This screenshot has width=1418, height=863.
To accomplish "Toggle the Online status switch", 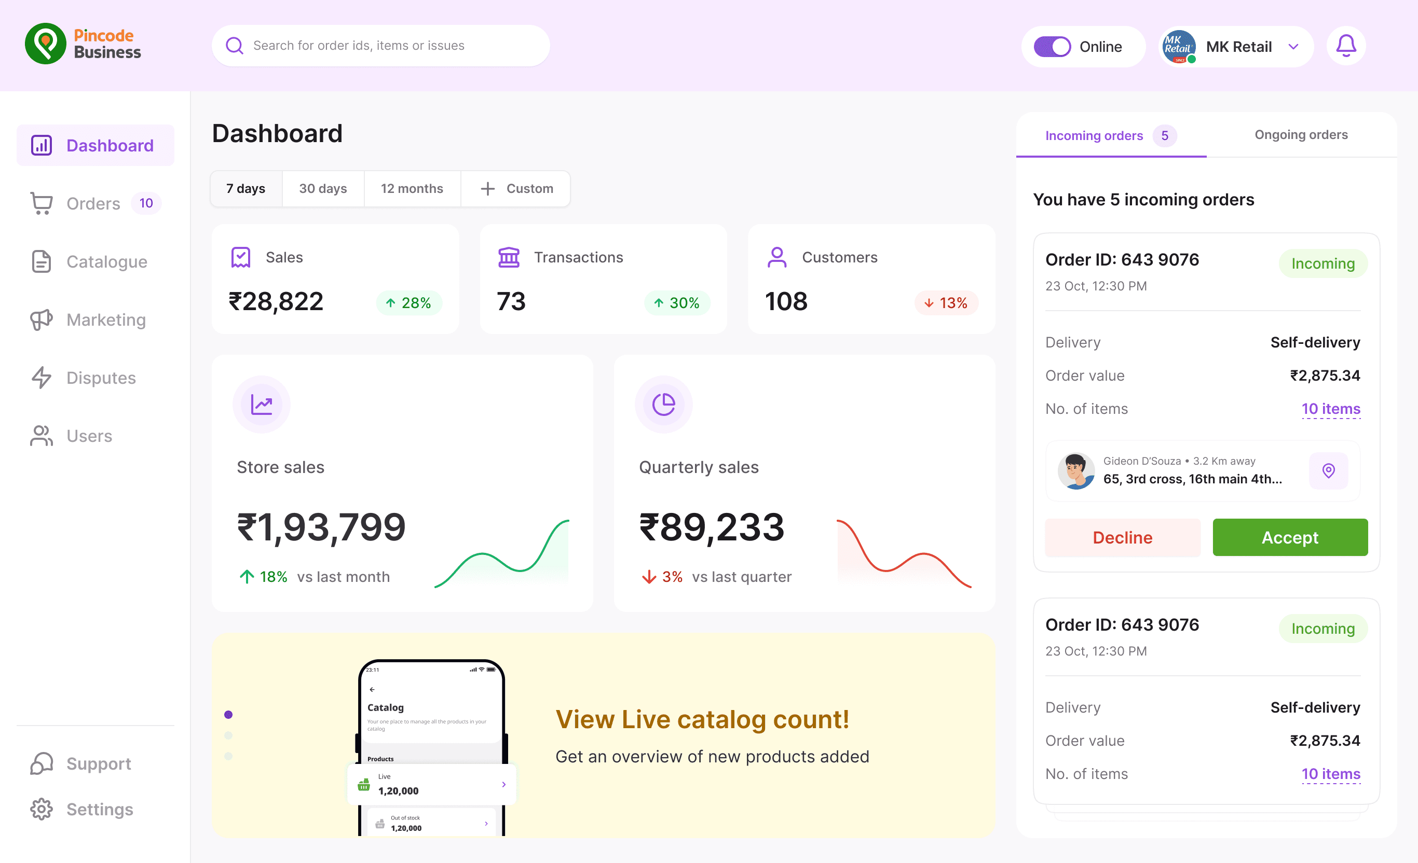I will click(x=1052, y=47).
